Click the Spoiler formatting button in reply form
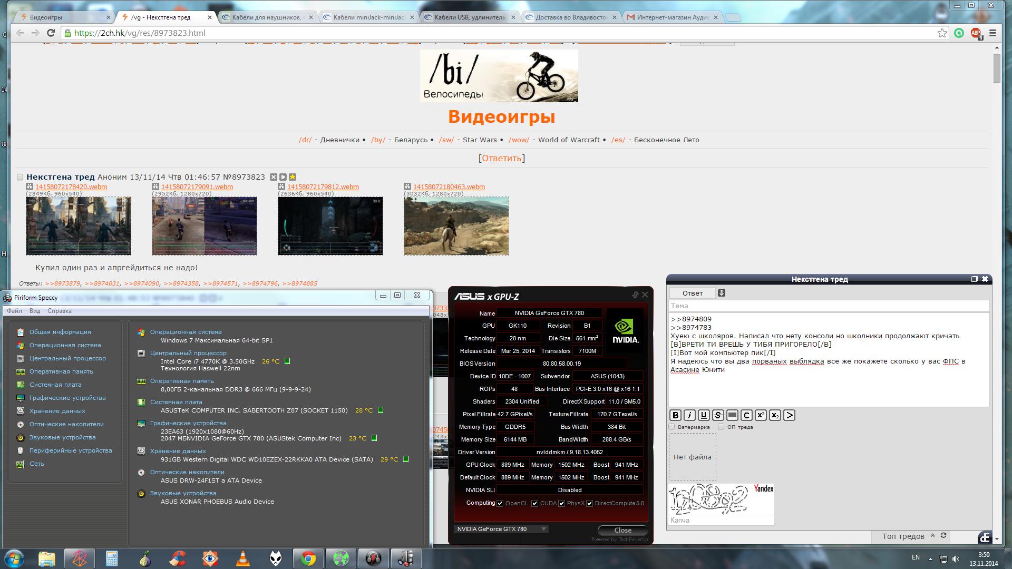1012x569 pixels. pos(732,415)
